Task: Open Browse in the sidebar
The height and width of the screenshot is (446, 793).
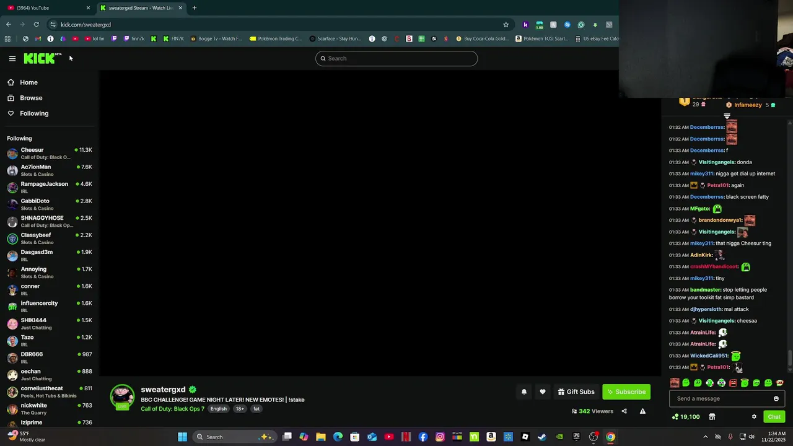Action: (31, 98)
